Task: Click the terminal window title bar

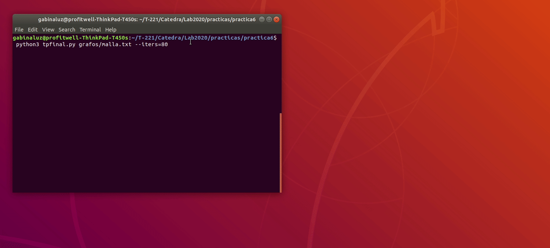Action: coord(147,19)
